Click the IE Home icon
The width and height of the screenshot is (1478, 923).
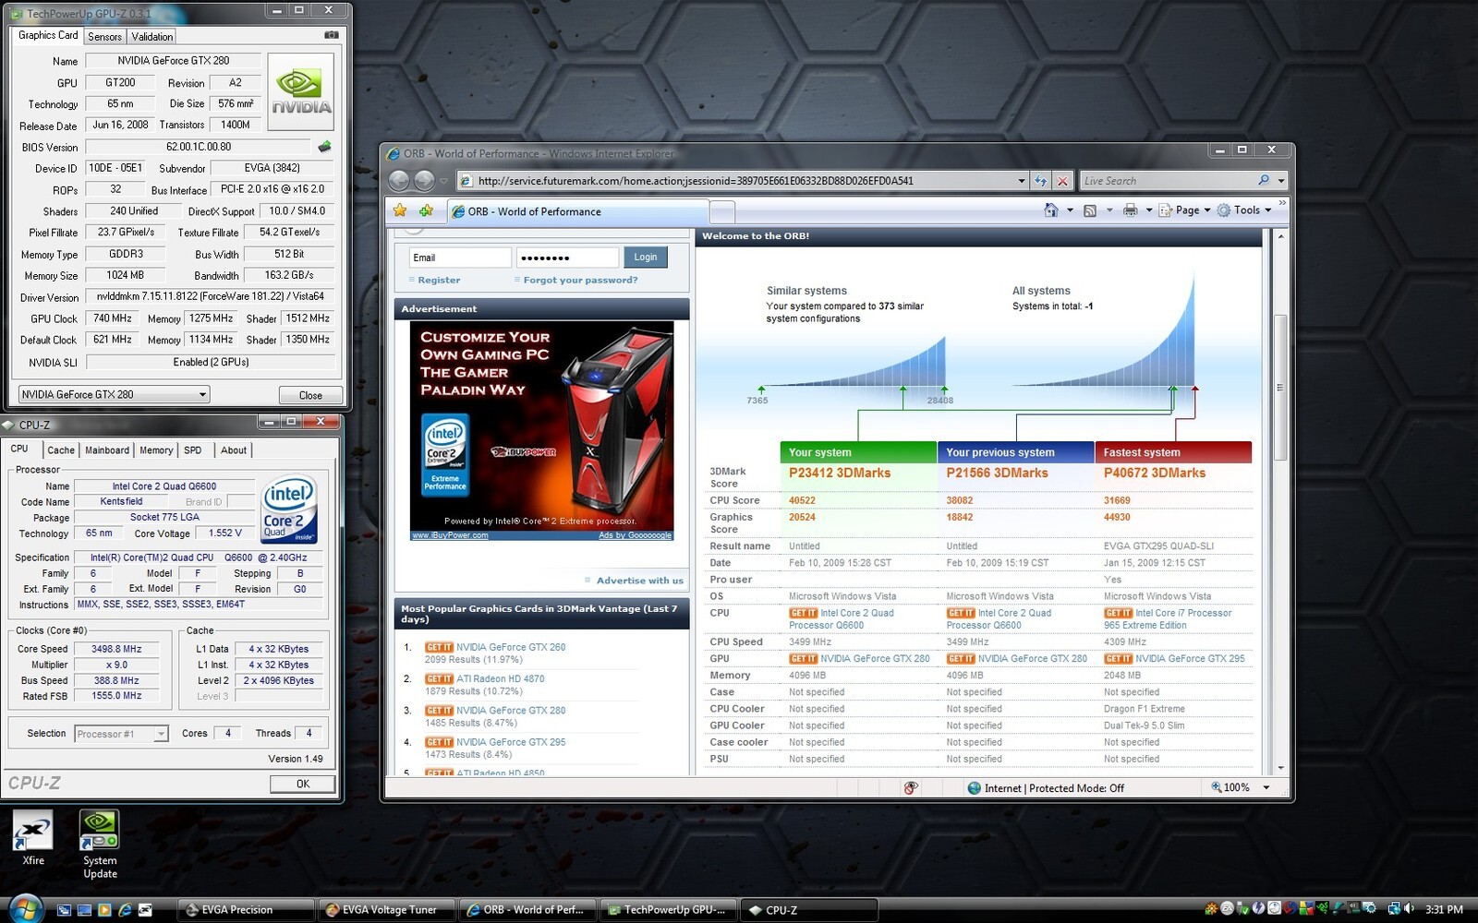[1050, 210]
